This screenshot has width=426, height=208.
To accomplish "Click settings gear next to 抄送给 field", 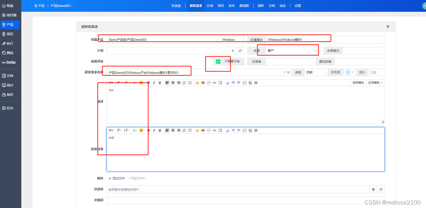I will (373, 190).
